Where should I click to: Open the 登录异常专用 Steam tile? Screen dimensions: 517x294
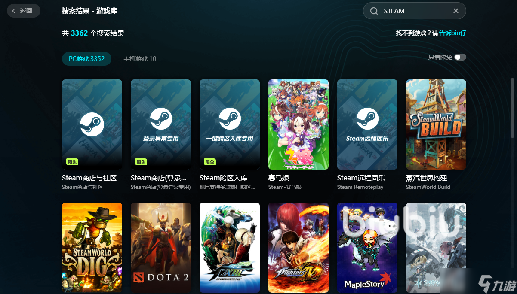coord(161,124)
